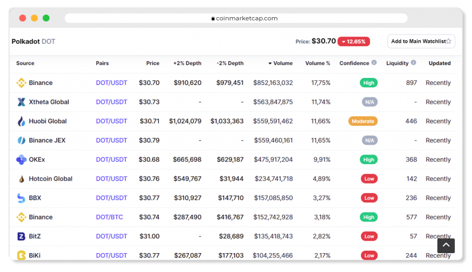Click the Binance JEX logo icon
Image resolution: width=472 pixels, height=272 pixels.
coord(21,140)
